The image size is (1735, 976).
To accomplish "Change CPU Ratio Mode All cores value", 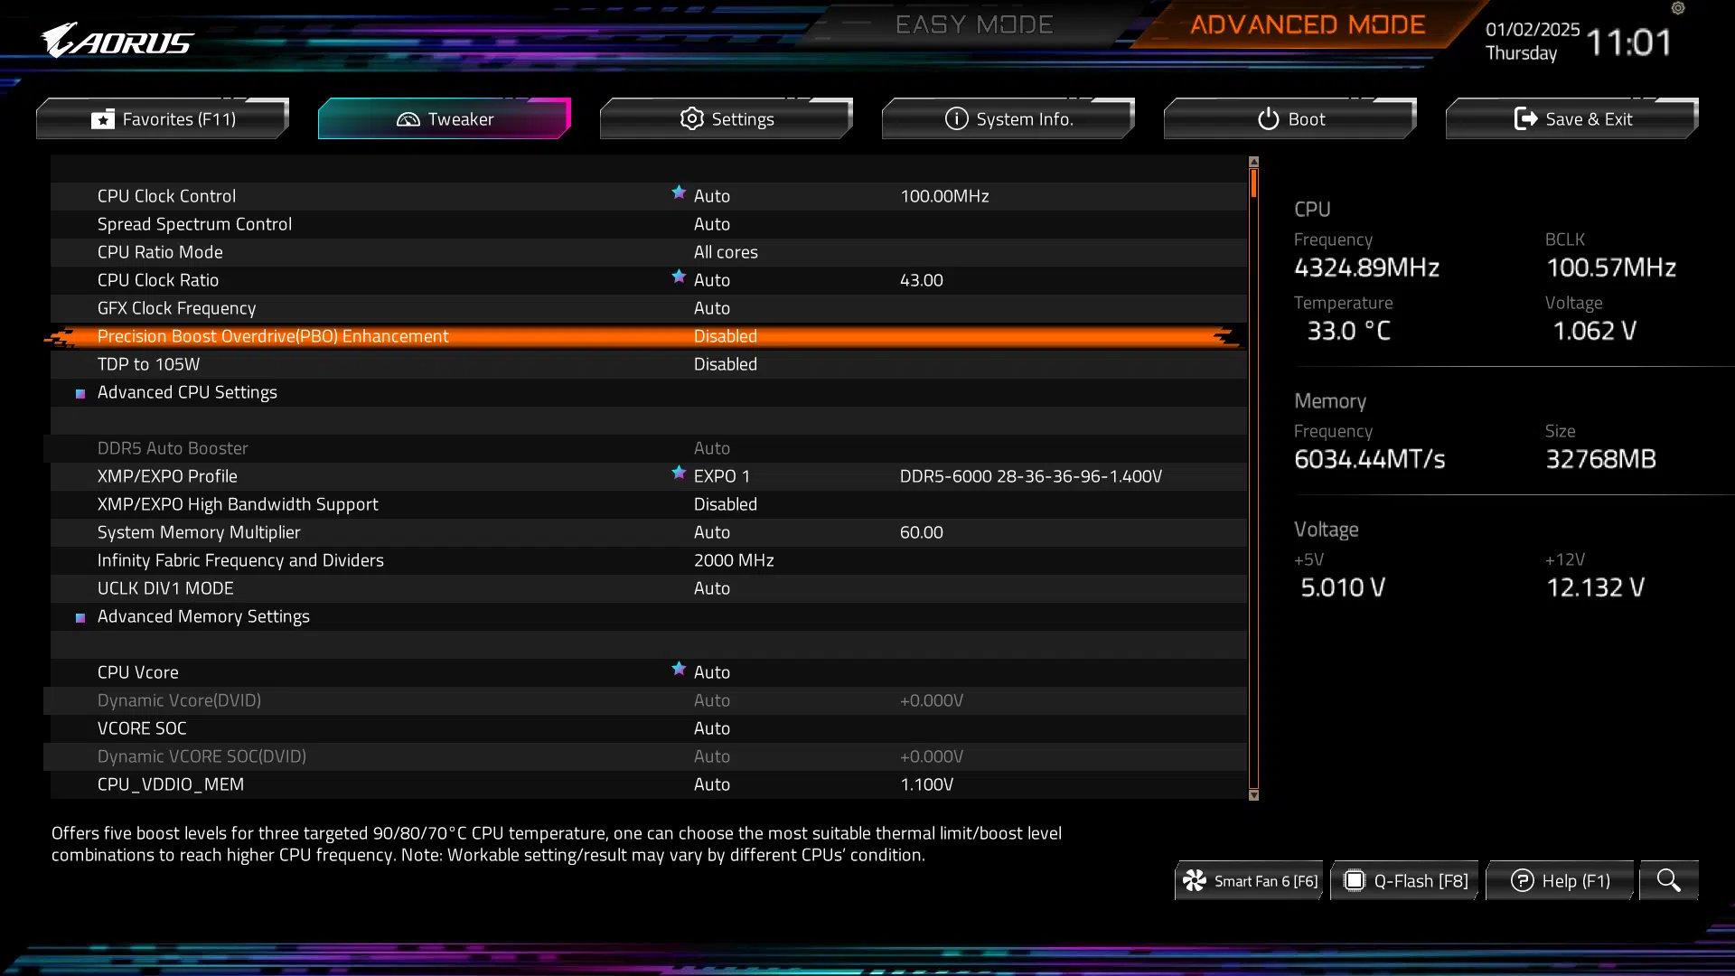I will [x=726, y=252].
